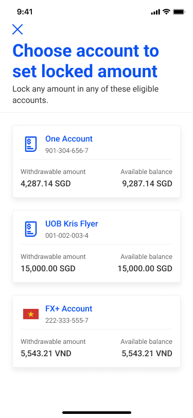Tap the battery status icon
The image size is (193, 418).
(x=179, y=12)
